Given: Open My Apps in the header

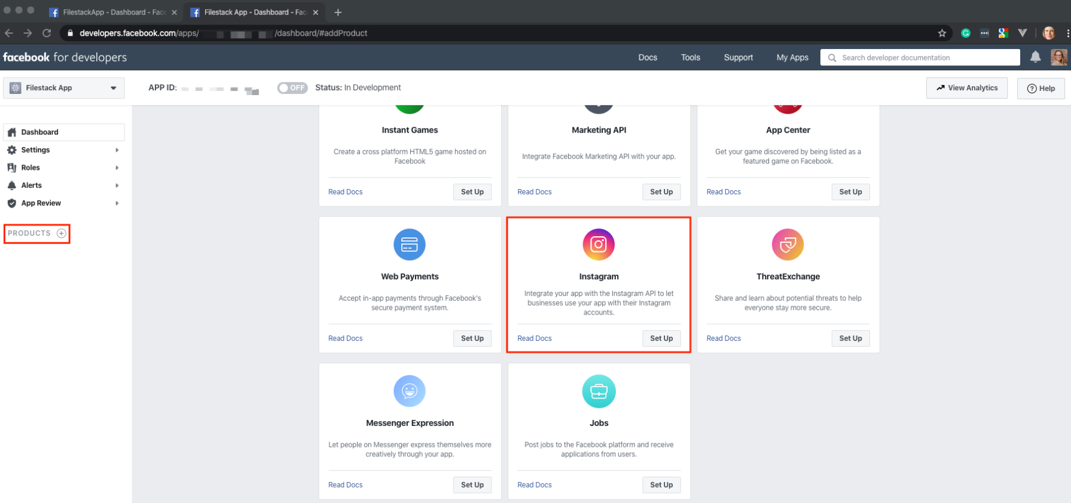Looking at the screenshot, I should click(x=792, y=57).
